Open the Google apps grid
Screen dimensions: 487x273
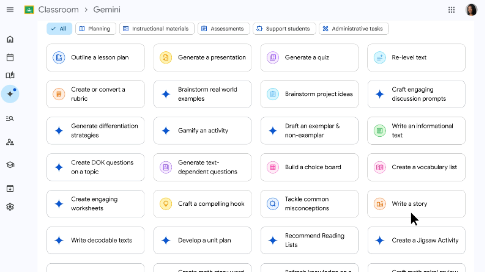point(452,10)
